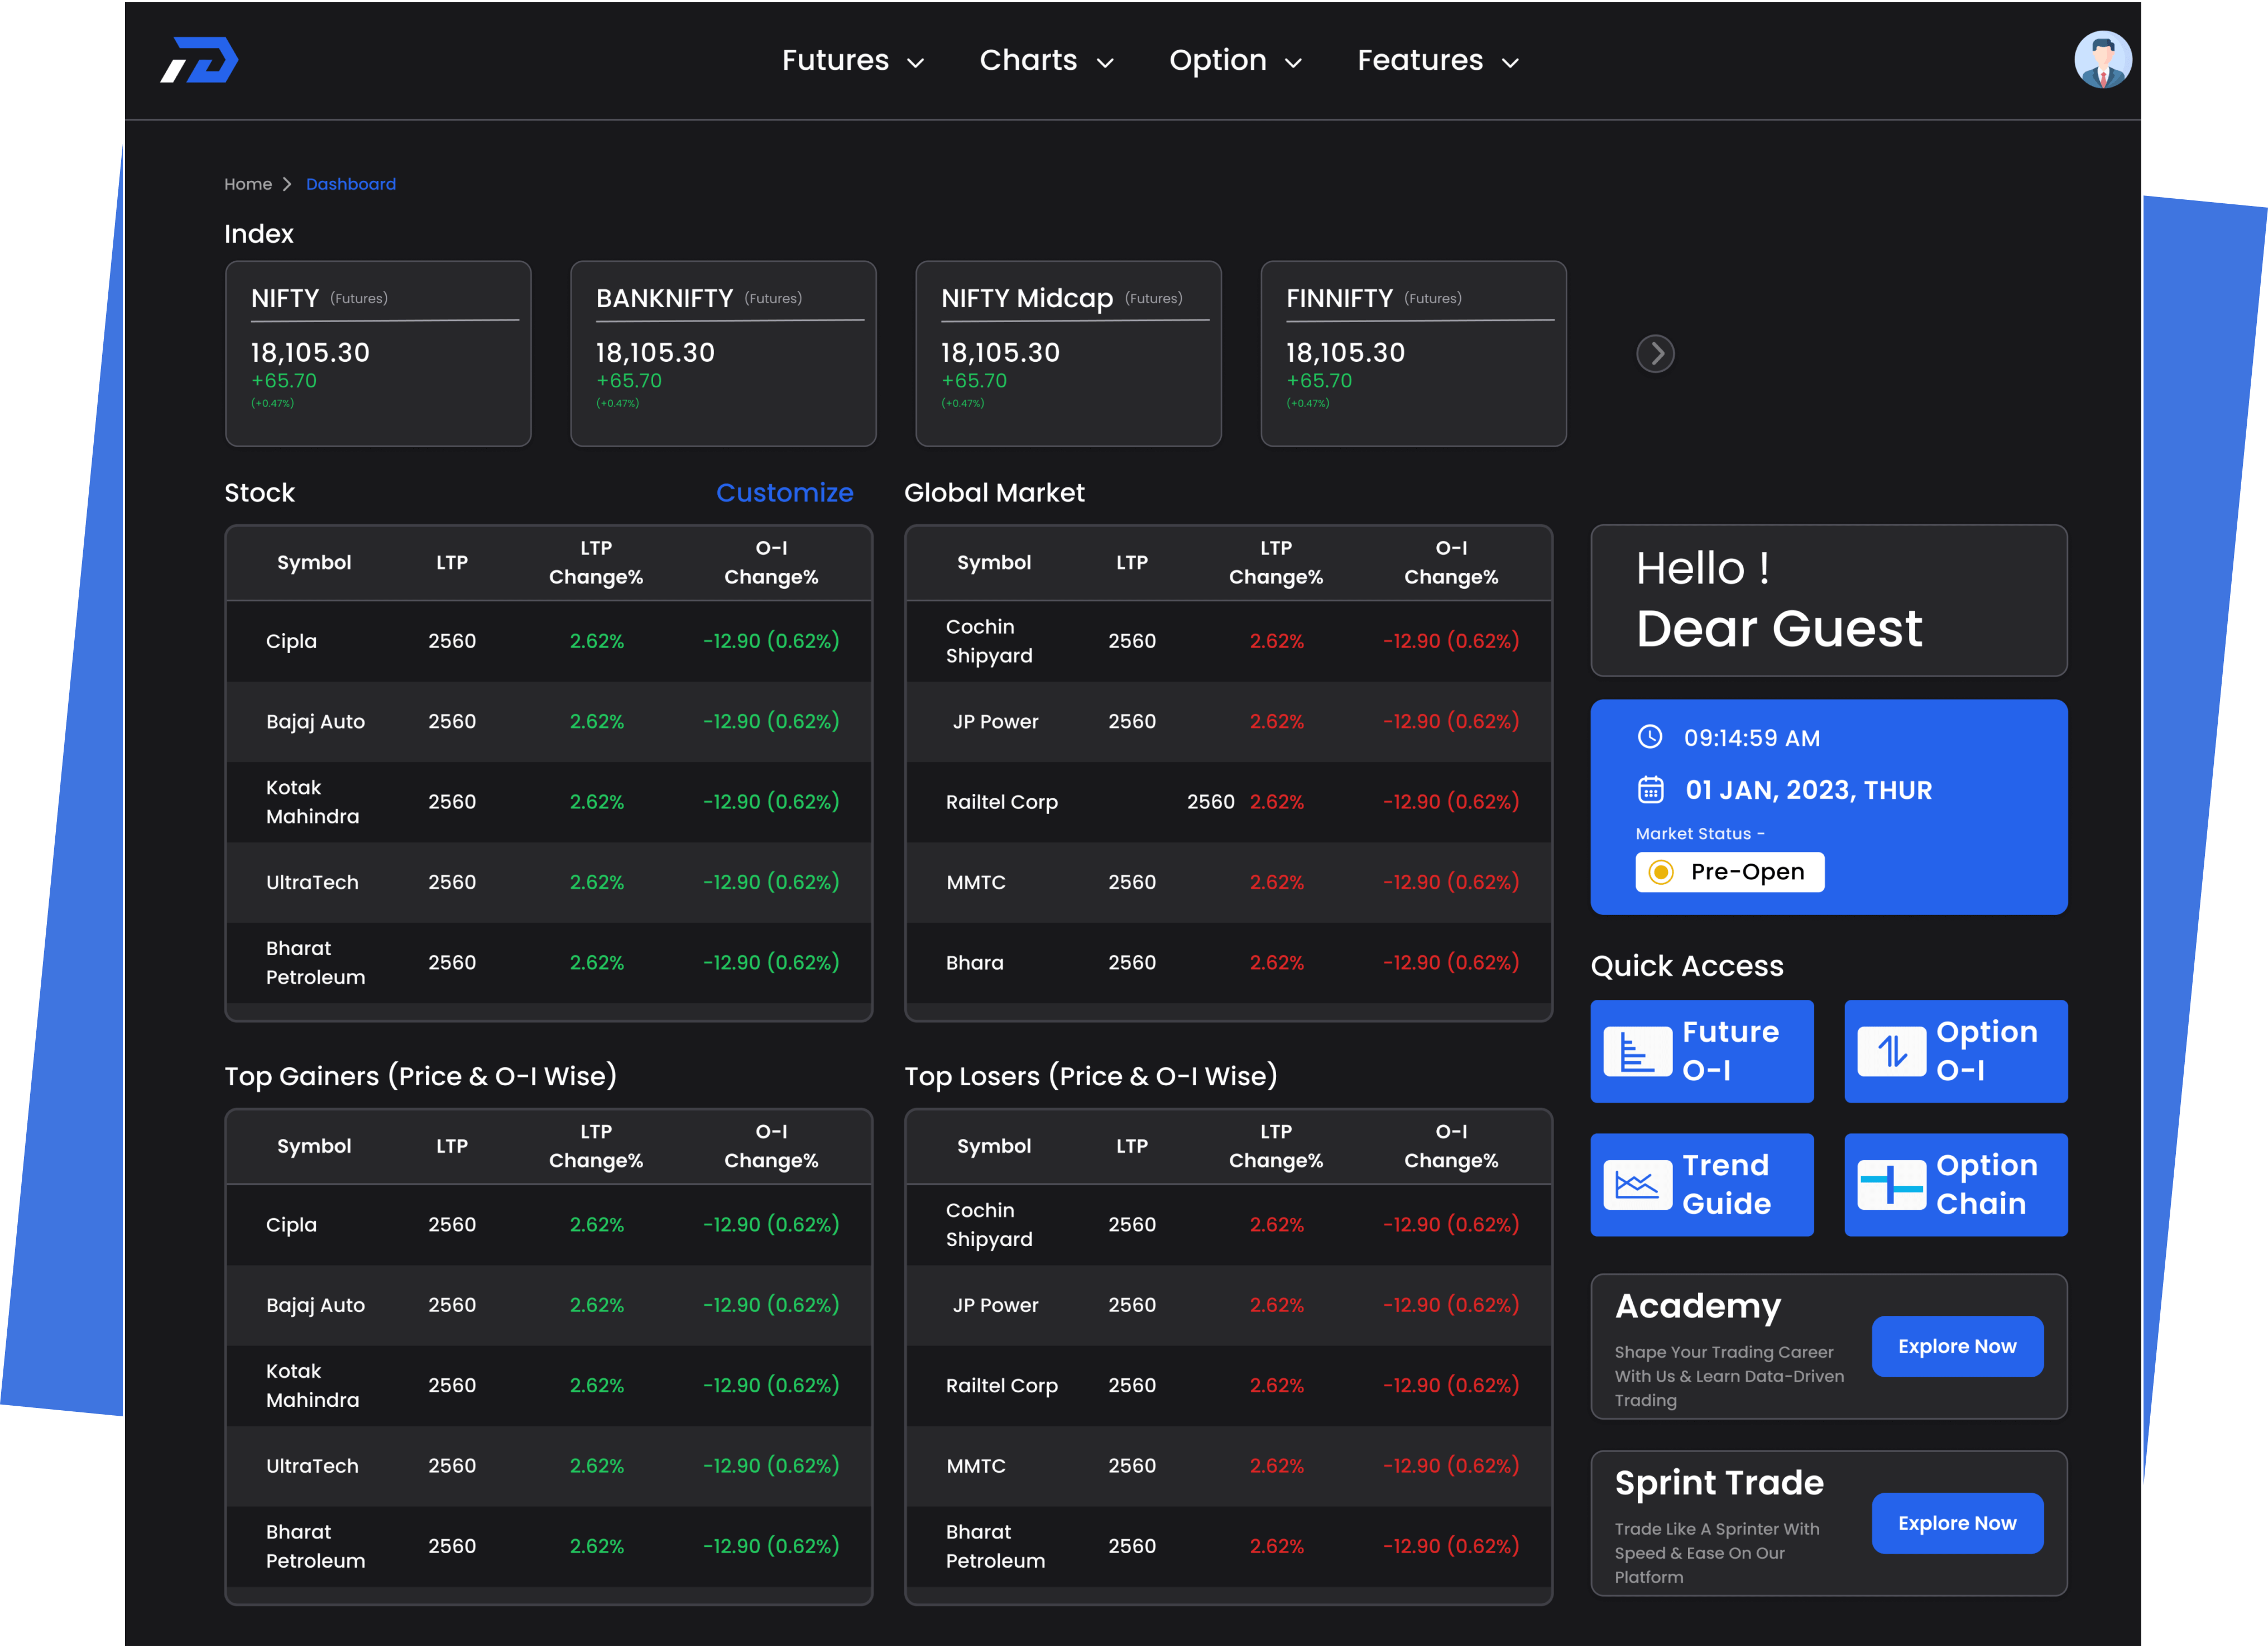Select the BANKNIFTY futures index card
This screenshot has height=1648, width=2268.
(723, 353)
